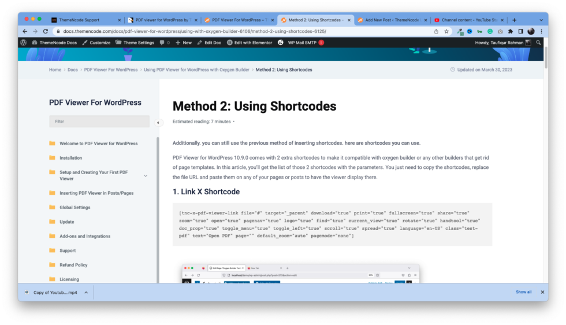Click Show all downloads
This screenshot has width=566, height=325.
[x=523, y=292]
